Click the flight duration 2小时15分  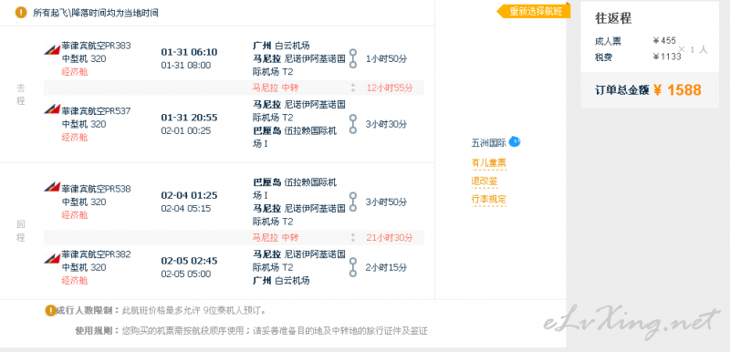point(386,267)
